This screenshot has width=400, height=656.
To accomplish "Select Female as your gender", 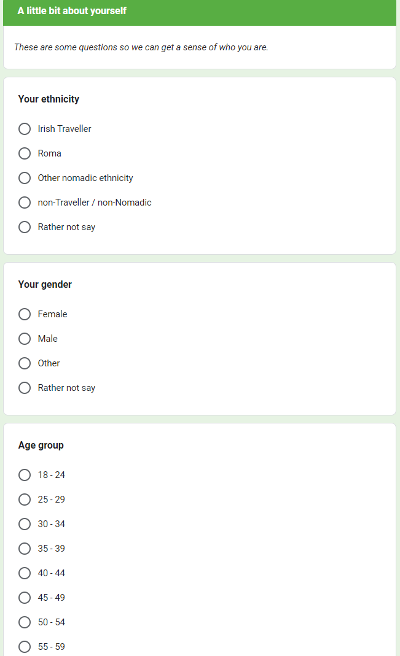I will (25, 314).
